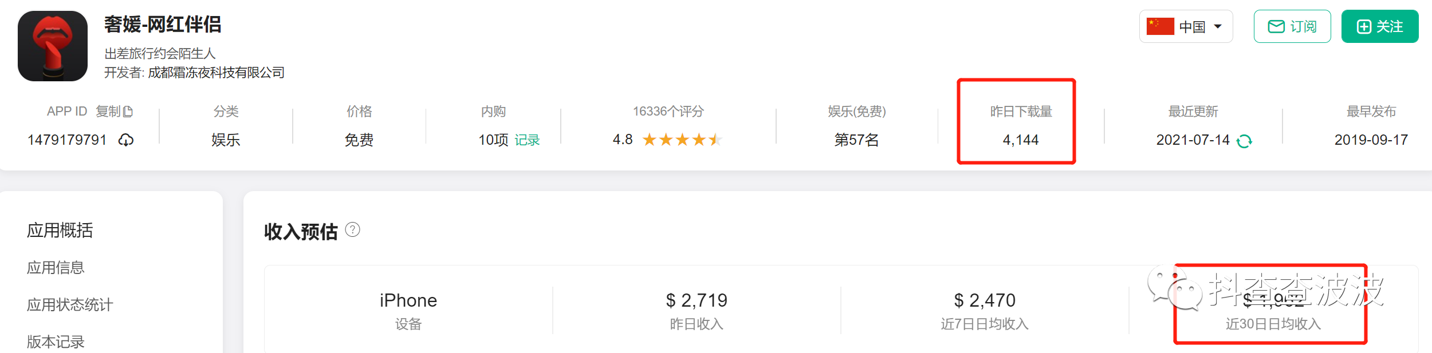1432x353 pixels.
Task: Click the 关注 follow button
Action: pyautogui.click(x=1380, y=26)
